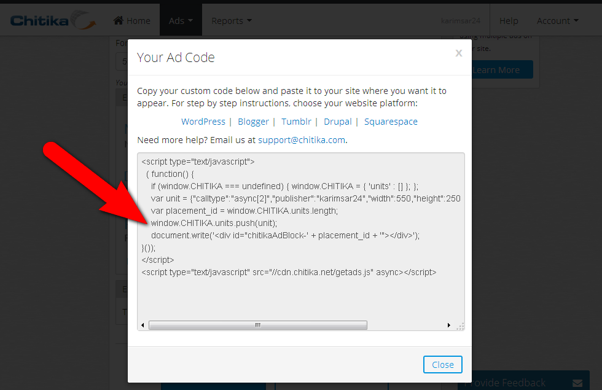Open Tumblr instructions link
Image resolution: width=602 pixels, height=390 pixels.
296,122
